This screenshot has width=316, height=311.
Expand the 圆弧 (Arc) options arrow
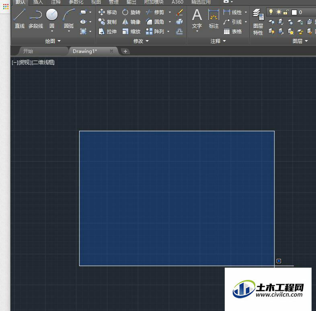69,31
